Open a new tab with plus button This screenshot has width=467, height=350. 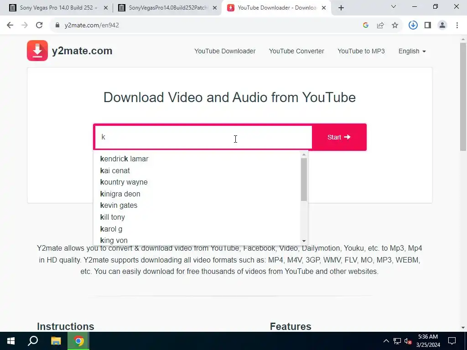click(341, 8)
